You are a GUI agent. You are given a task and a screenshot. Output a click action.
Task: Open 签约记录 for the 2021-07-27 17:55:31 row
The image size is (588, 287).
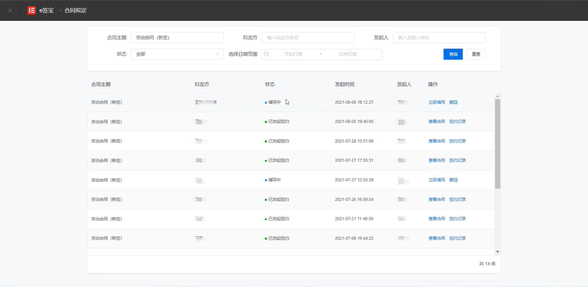tap(457, 161)
